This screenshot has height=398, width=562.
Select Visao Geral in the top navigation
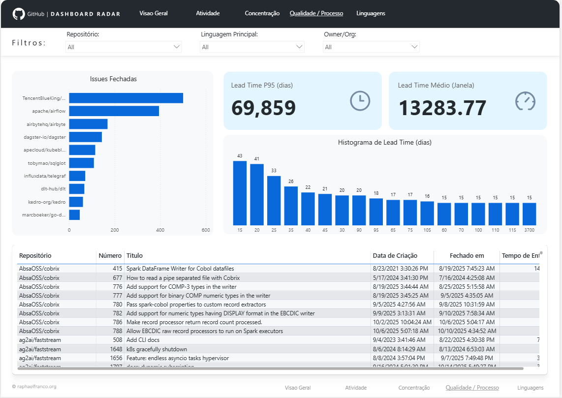click(x=153, y=13)
